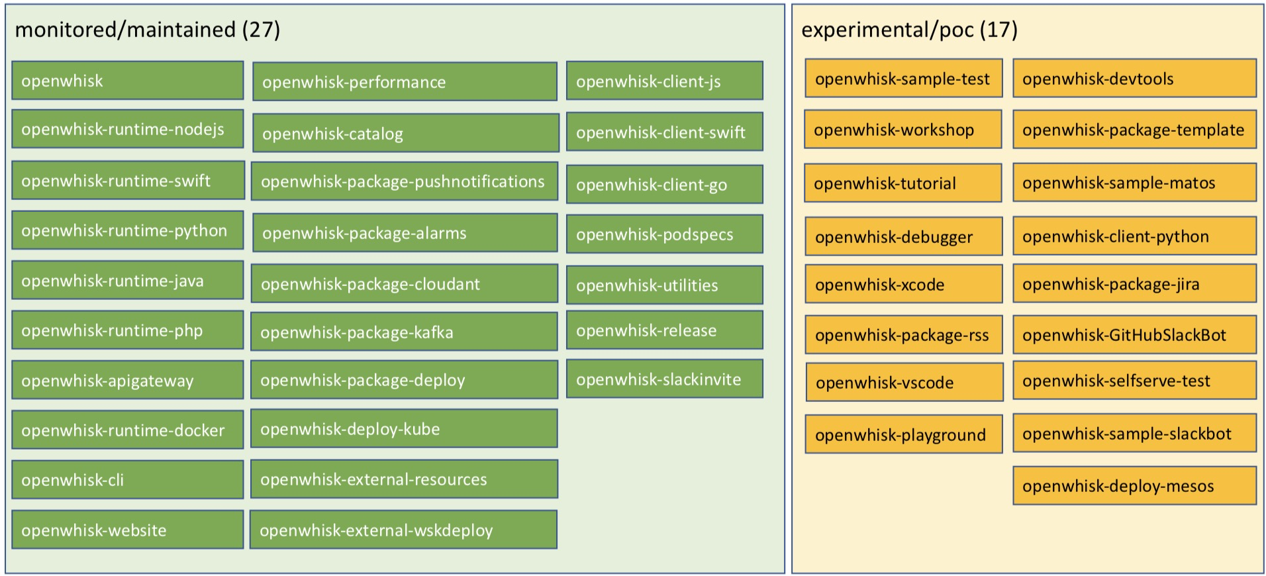
Task: Select openwhisk-runtime-docker box
Action: click(x=128, y=430)
